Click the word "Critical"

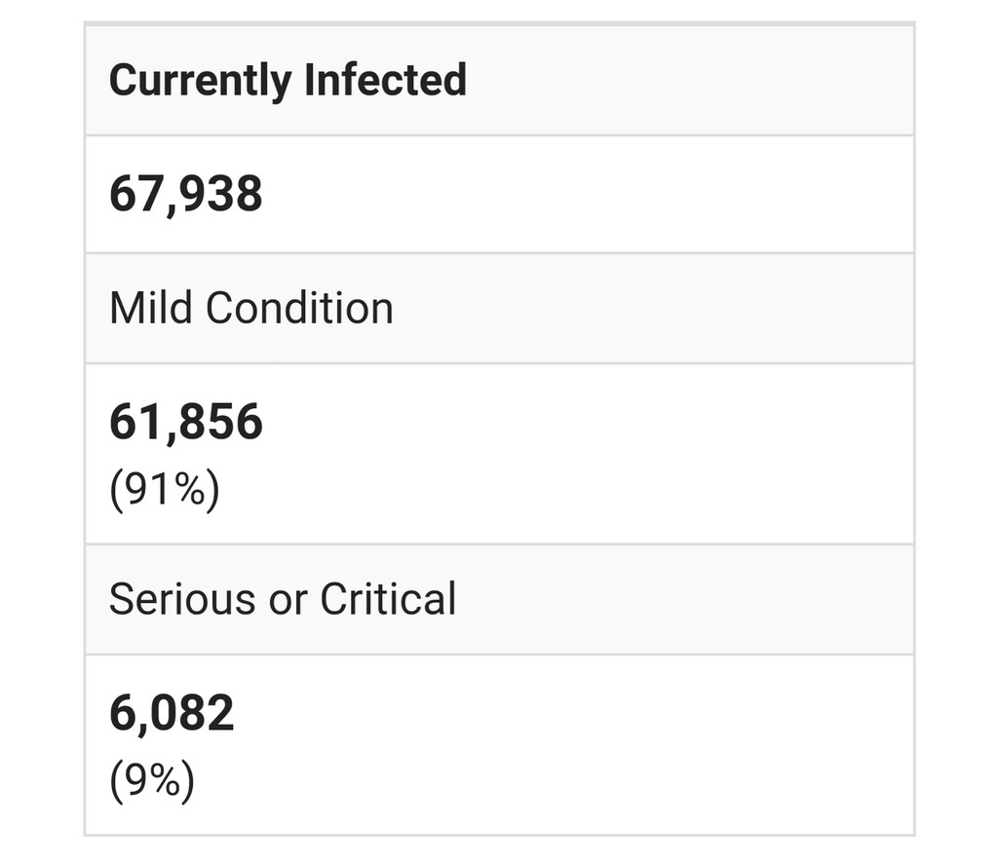pyautogui.click(x=388, y=599)
